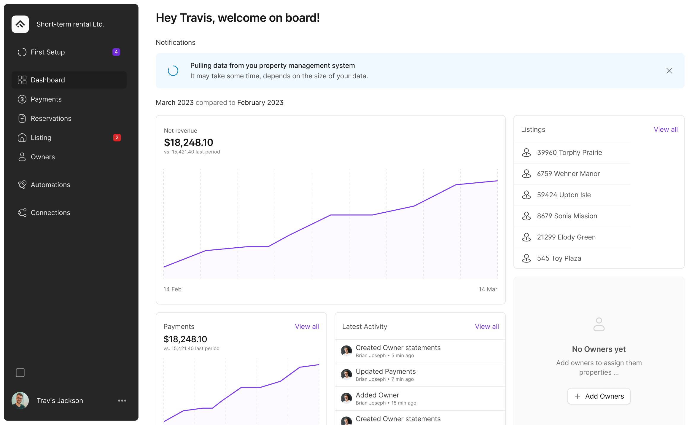Click the Reservations document icon
The image size is (700, 425).
pyautogui.click(x=22, y=118)
